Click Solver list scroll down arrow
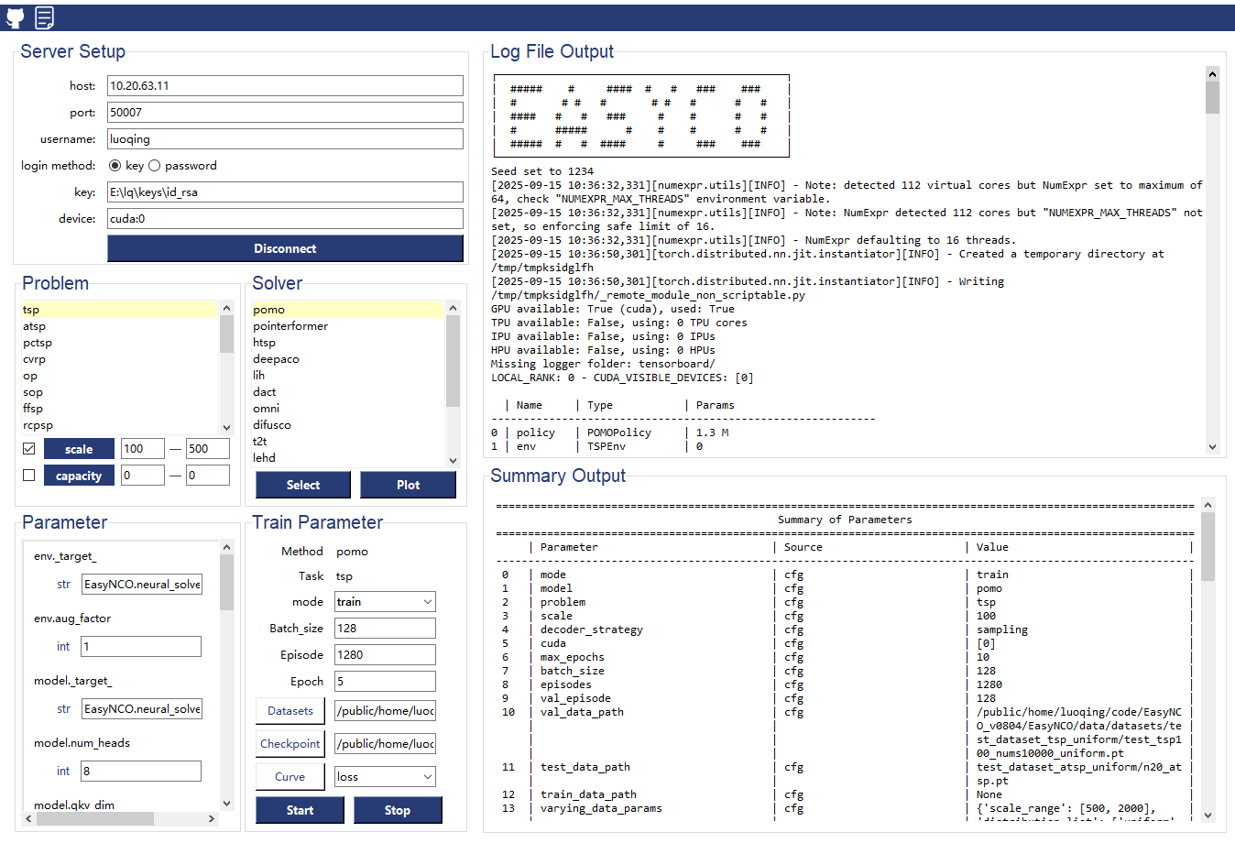 click(453, 461)
